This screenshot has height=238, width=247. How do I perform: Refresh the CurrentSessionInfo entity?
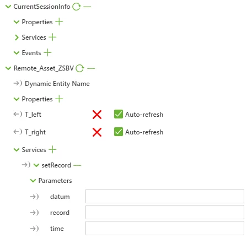pyautogui.click(x=76, y=7)
